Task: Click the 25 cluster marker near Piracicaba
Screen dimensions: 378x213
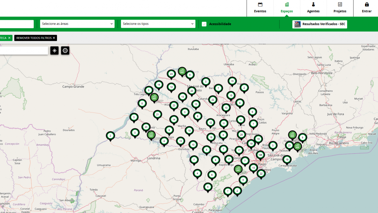Action: point(242,135)
